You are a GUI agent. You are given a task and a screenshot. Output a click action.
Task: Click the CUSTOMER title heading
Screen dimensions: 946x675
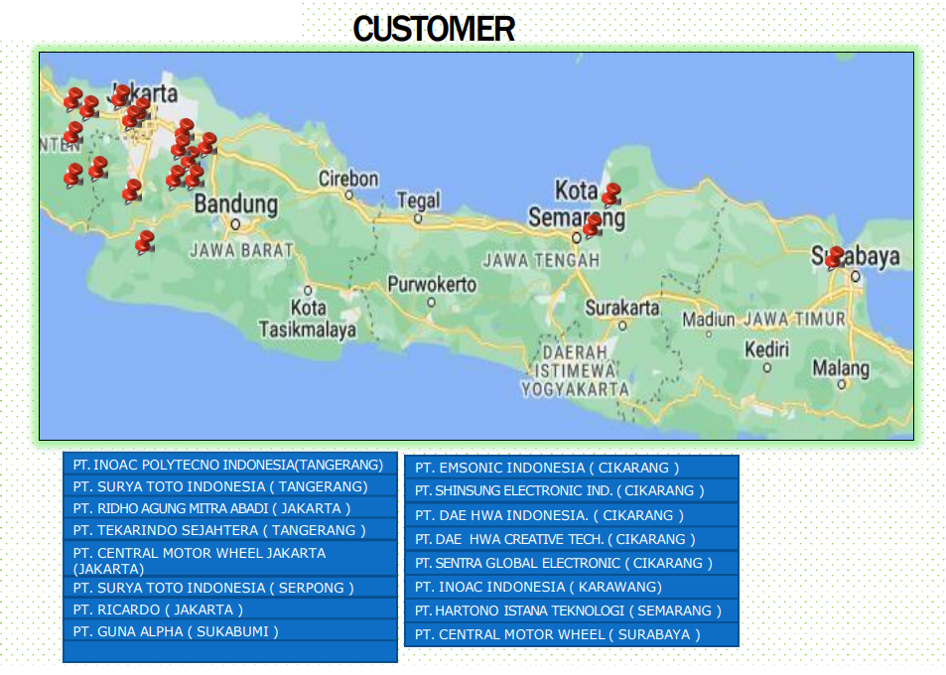click(434, 29)
